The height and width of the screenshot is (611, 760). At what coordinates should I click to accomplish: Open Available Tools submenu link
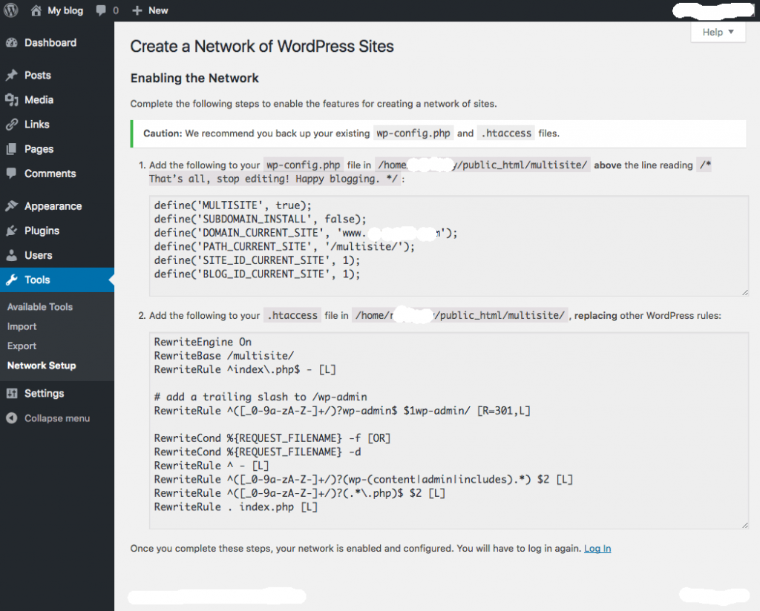(40, 307)
